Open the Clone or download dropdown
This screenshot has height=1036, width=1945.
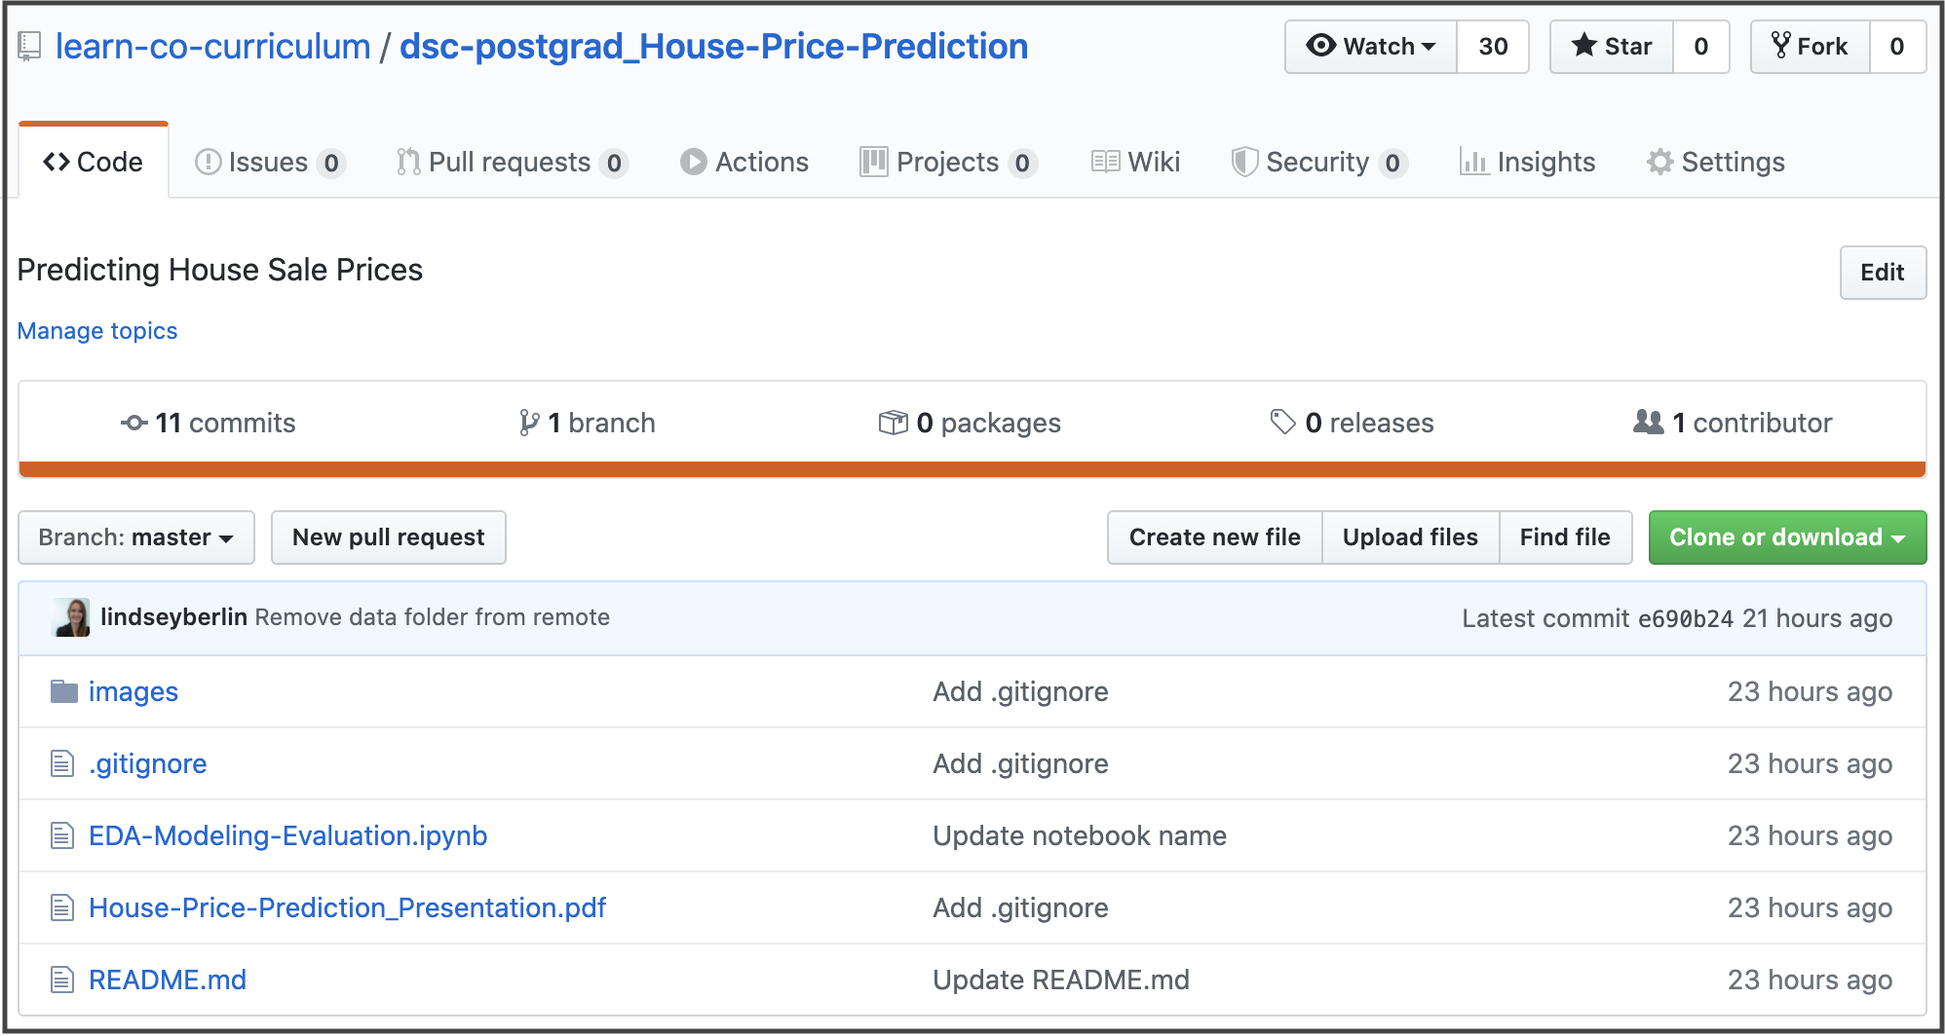click(x=1787, y=537)
